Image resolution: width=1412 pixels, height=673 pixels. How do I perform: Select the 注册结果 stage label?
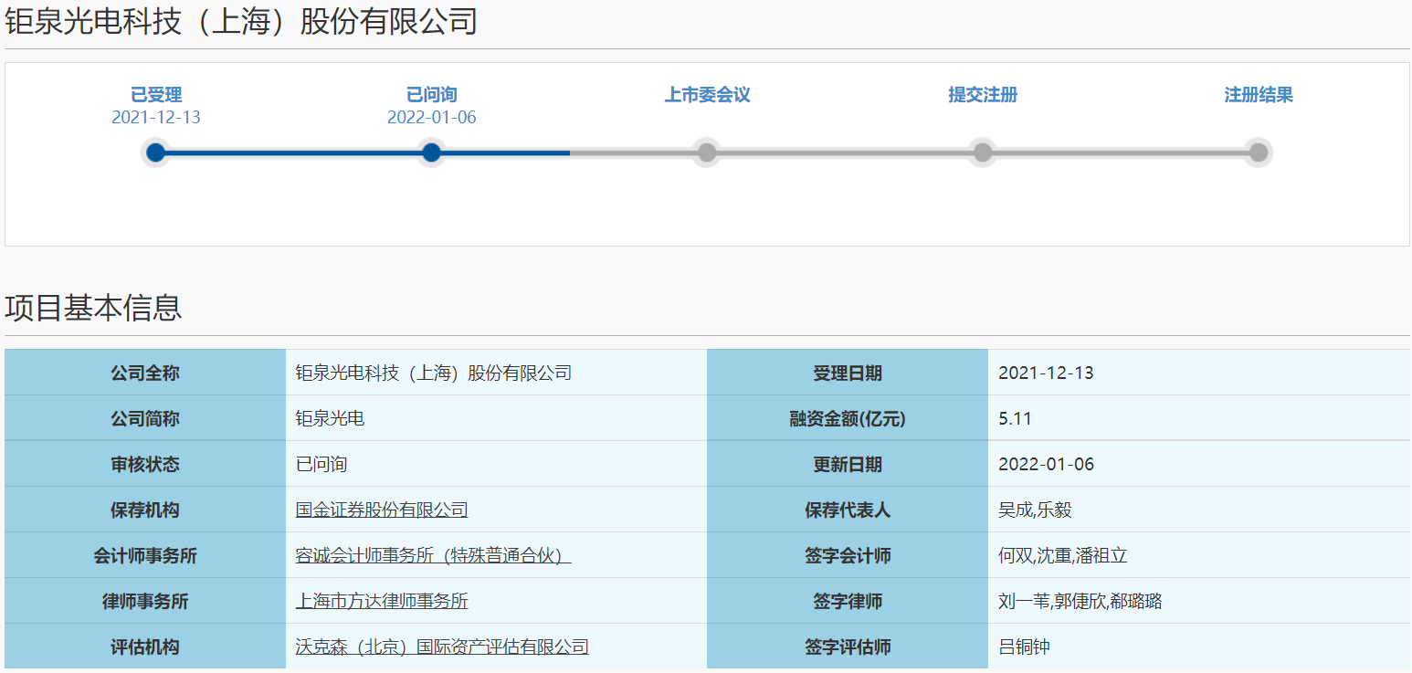(x=1259, y=95)
